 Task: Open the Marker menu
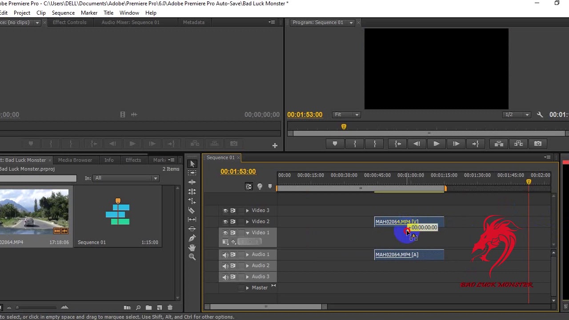click(89, 13)
